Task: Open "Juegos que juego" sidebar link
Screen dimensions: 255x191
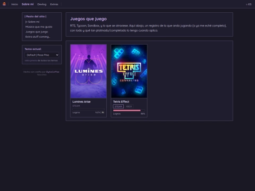Action: coord(36,32)
